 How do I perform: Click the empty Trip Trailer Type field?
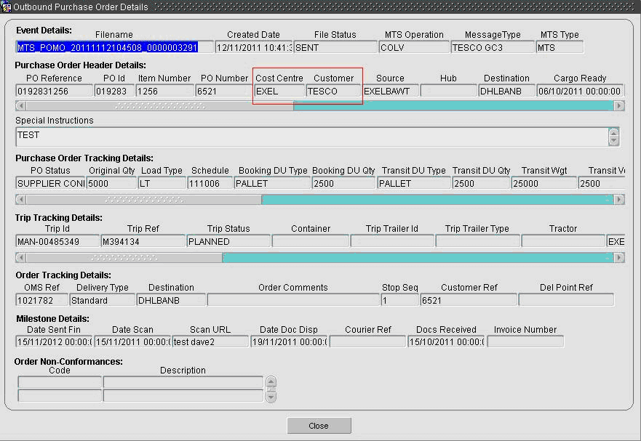(x=477, y=241)
